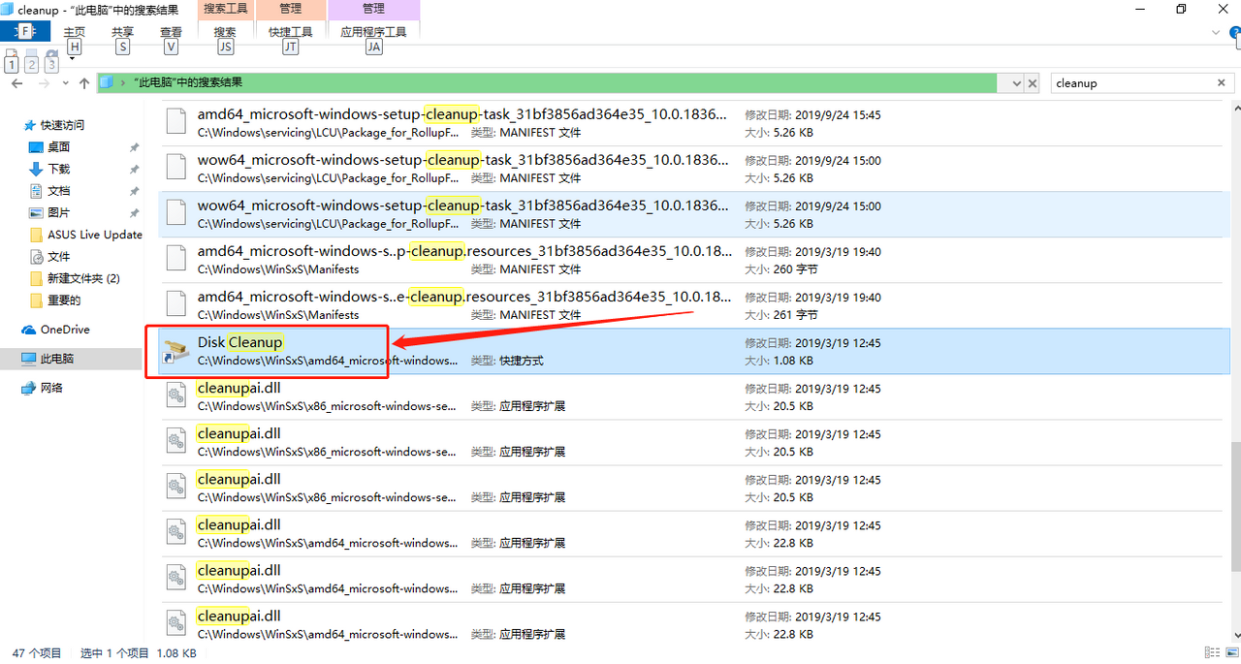1241x664 pixels.
Task: Select 此电脑 in the navigation pane
Action: click(56, 359)
